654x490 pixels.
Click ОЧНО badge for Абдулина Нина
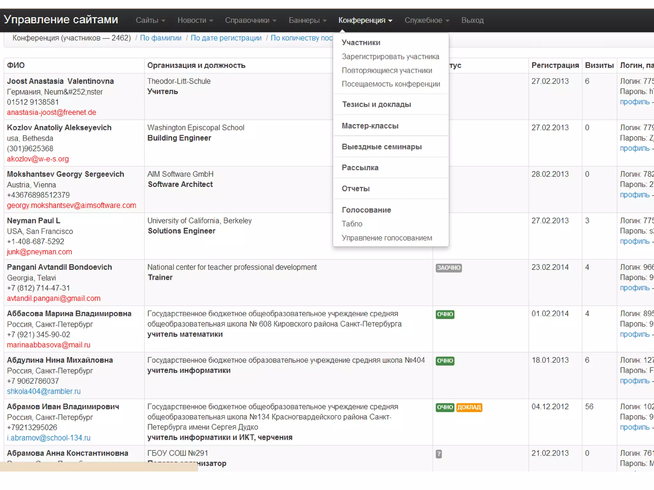tap(445, 361)
